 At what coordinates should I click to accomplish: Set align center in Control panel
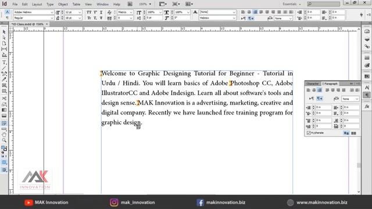click(249, 12)
